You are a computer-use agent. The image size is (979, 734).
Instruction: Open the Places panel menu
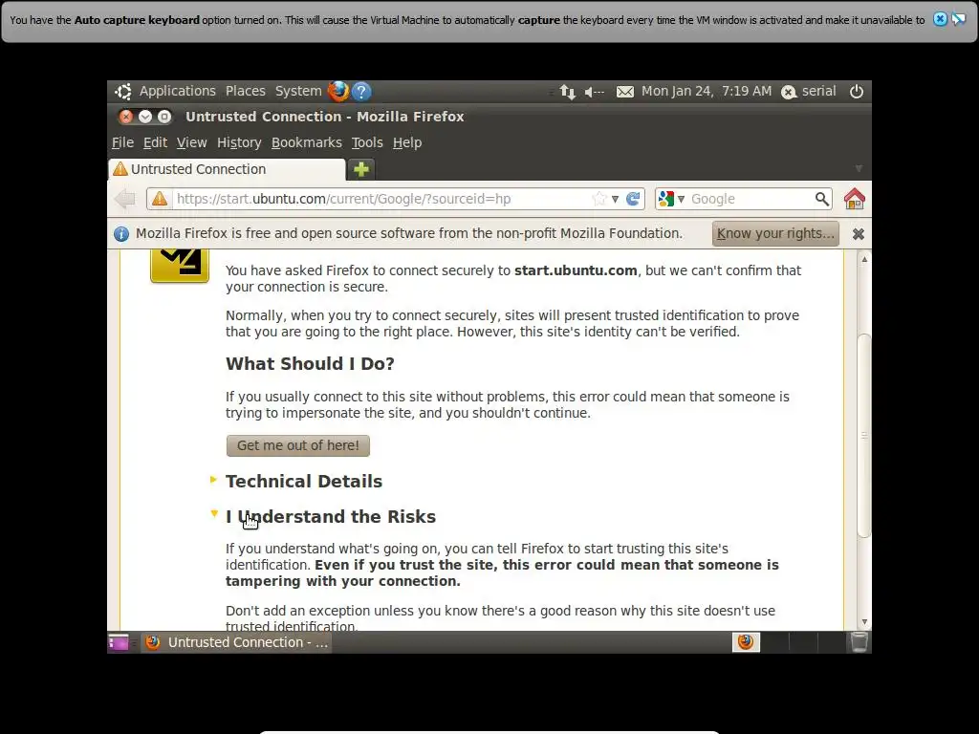click(x=246, y=91)
